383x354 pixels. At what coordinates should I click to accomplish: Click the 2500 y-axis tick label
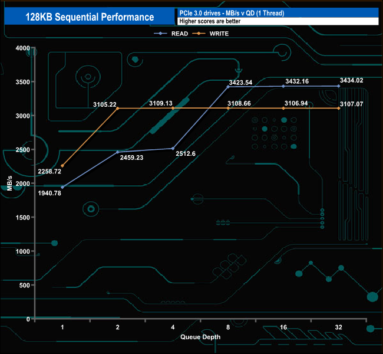(x=23, y=150)
